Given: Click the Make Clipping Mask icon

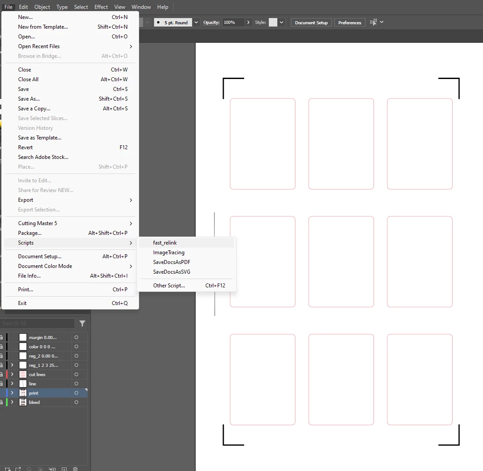Looking at the screenshot, I should pos(40,469).
